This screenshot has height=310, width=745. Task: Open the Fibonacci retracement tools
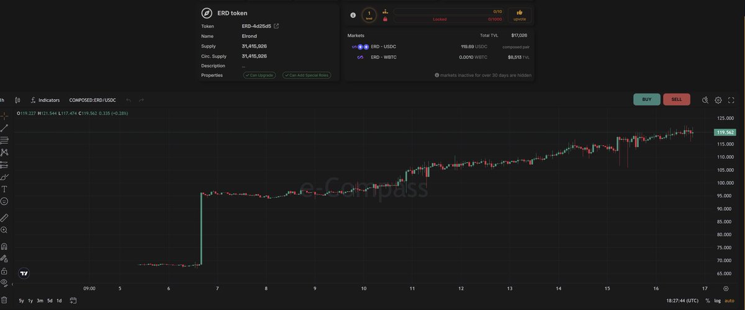(4, 140)
